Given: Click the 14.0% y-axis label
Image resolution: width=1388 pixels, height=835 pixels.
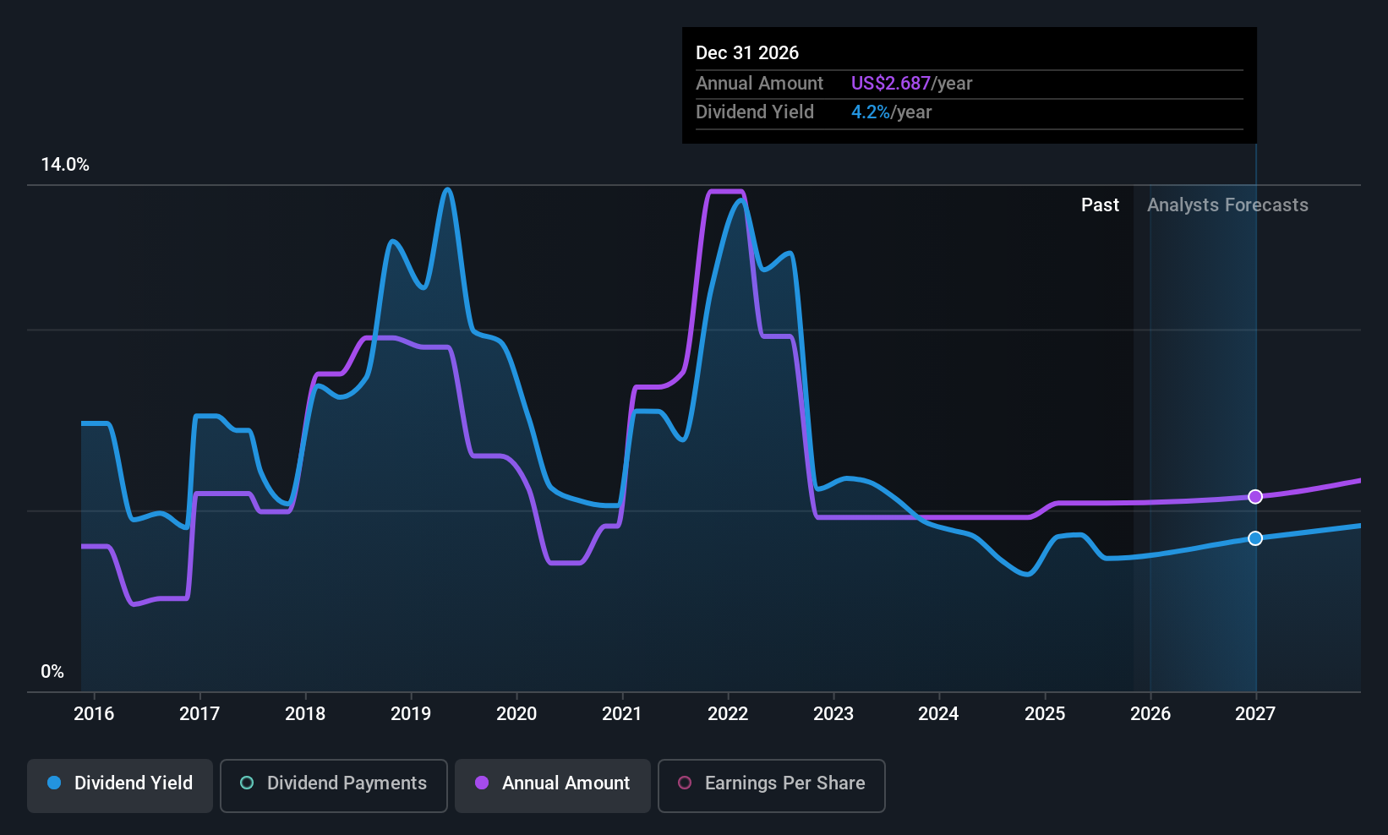Looking at the screenshot, I should (x=65, y=165).
